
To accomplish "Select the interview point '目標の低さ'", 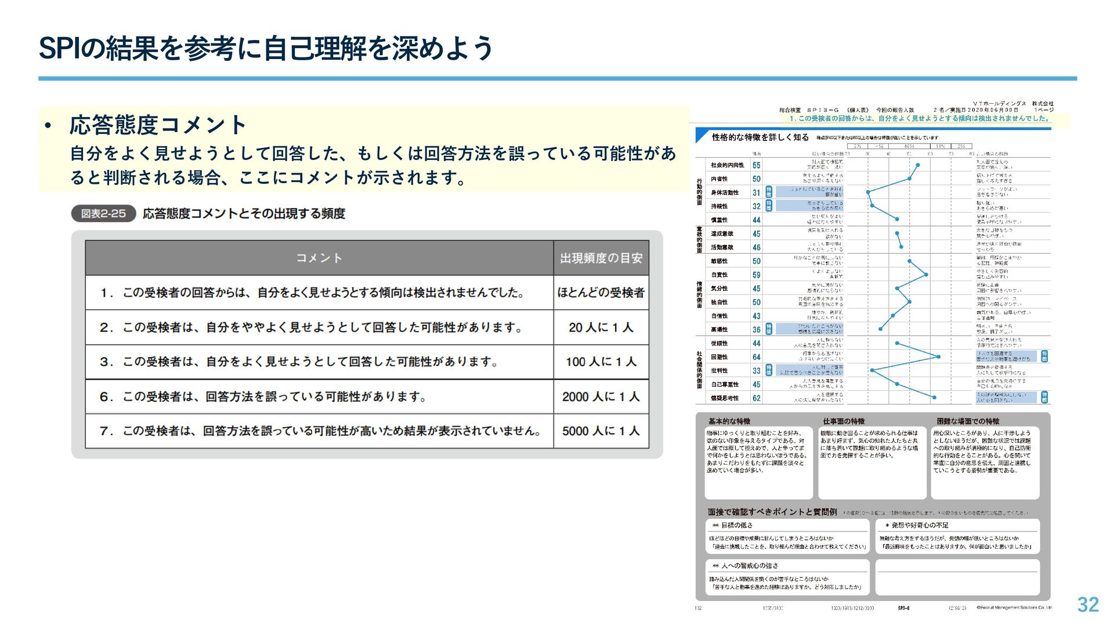I will [x=737, y=525].
